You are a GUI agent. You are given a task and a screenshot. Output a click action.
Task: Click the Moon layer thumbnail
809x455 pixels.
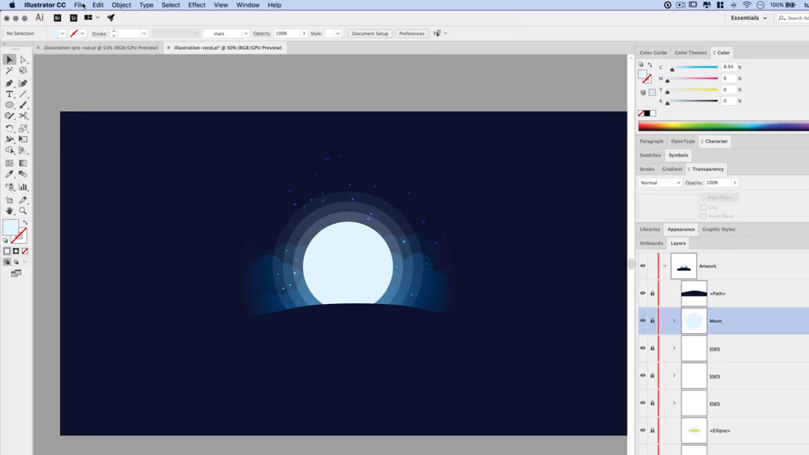(x=693, y=321)
